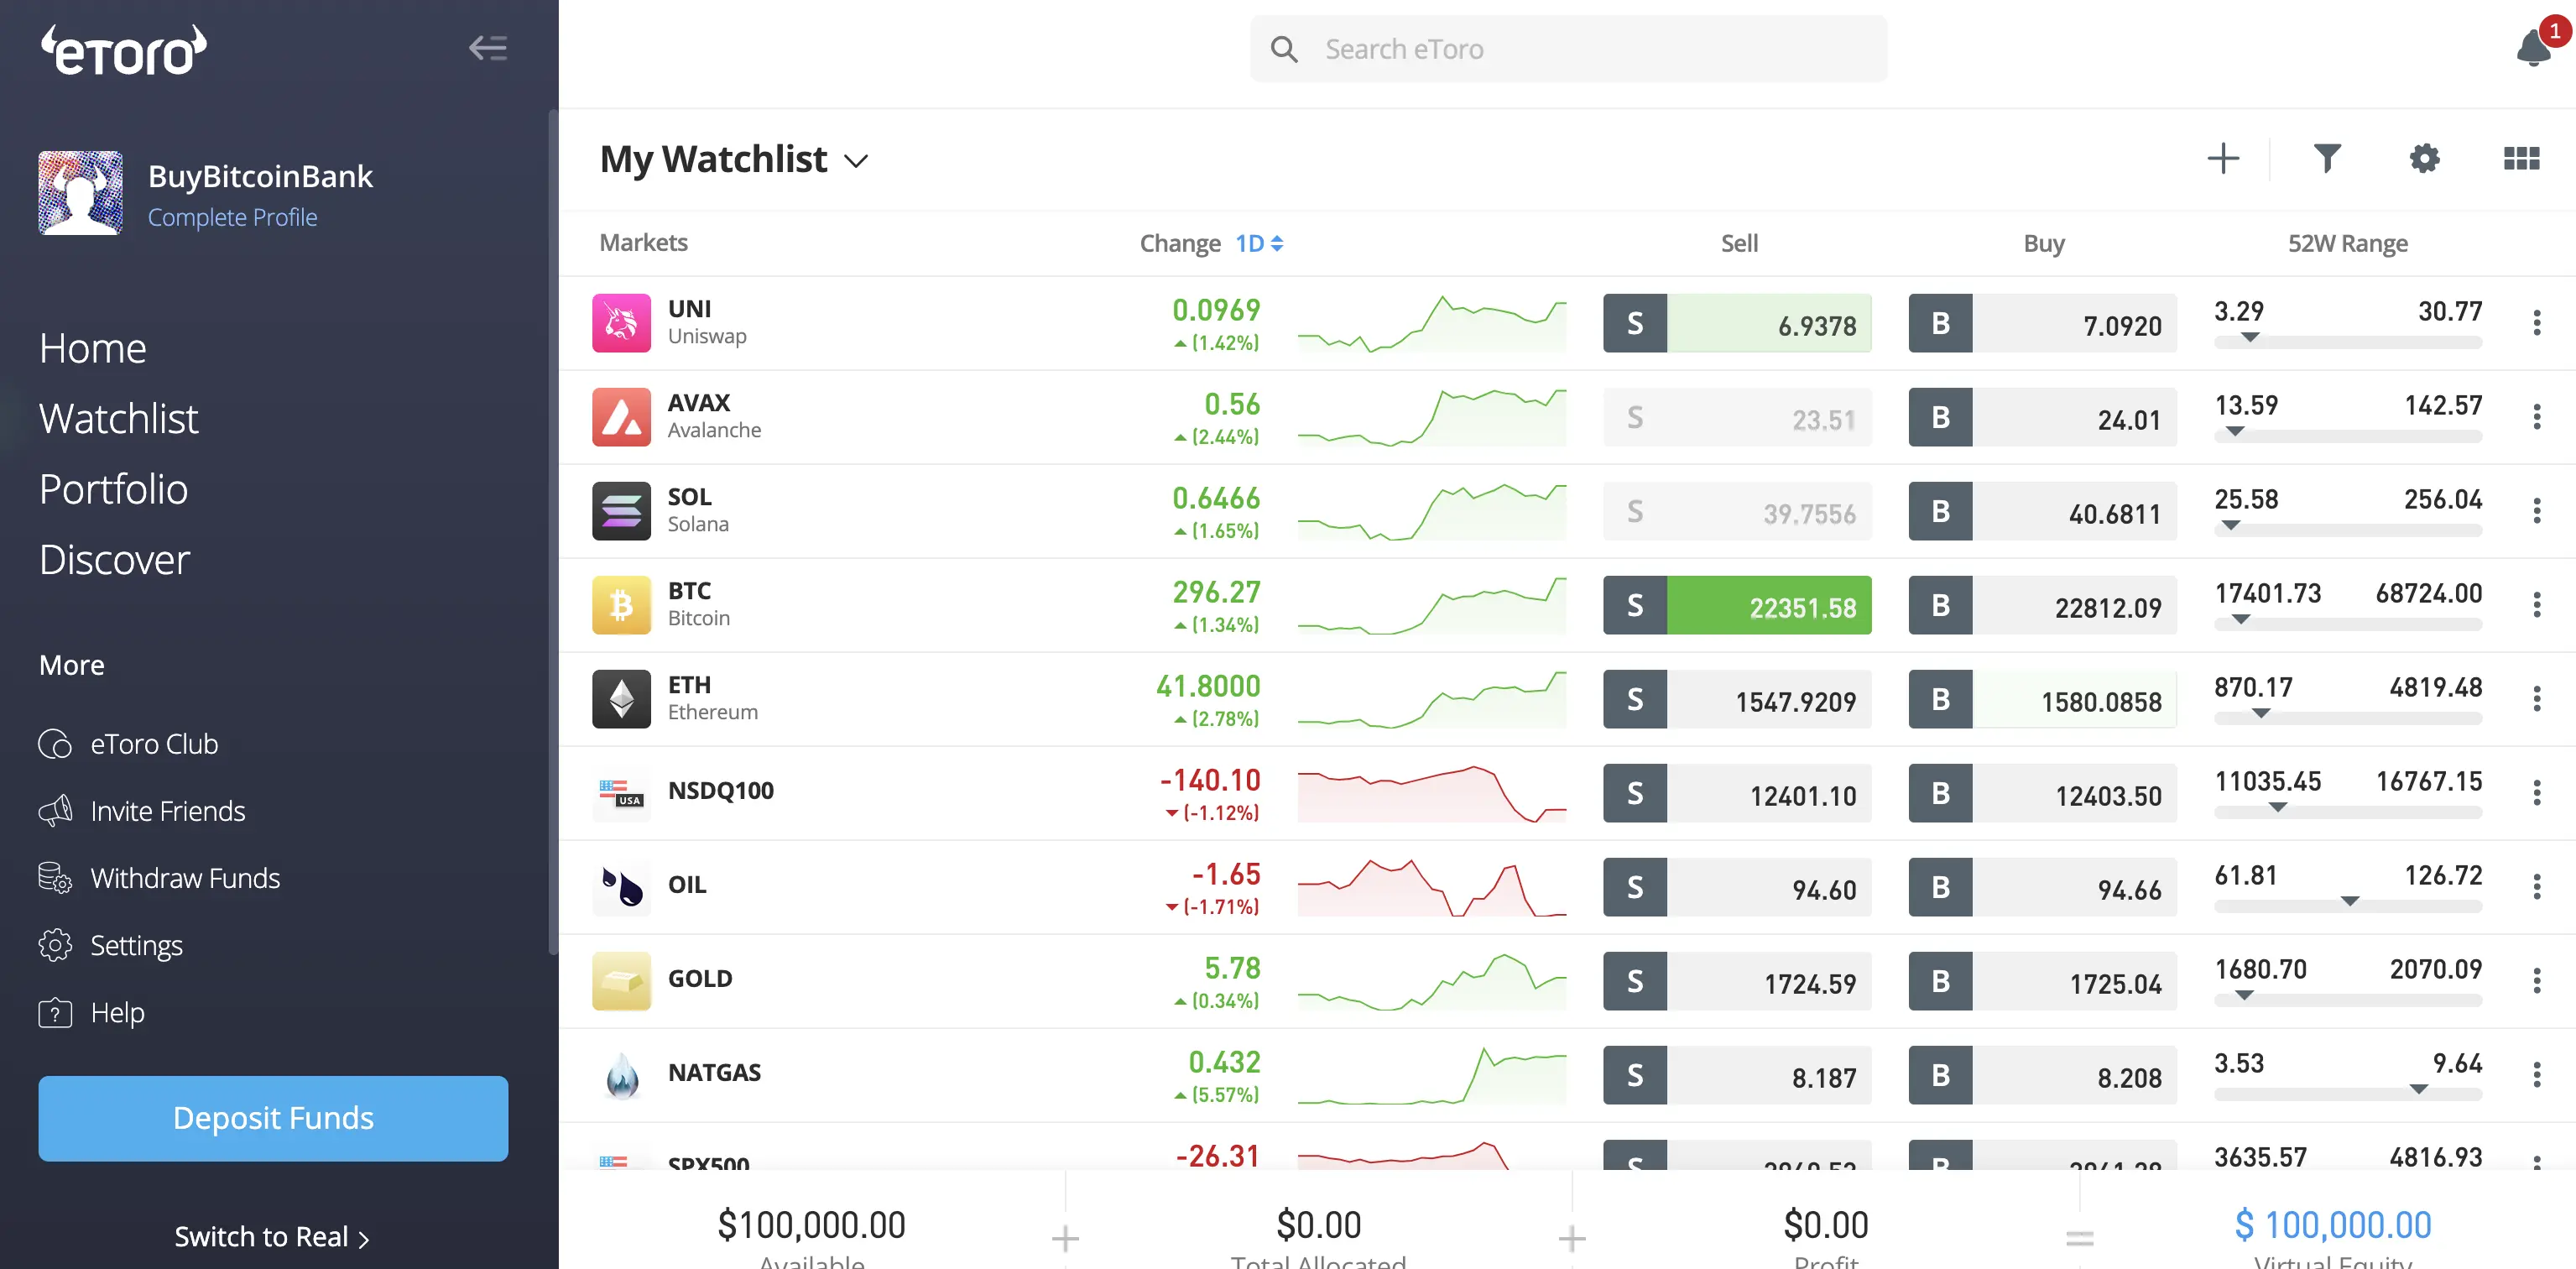Buy ETH at 1580.0858

pyautogui.click(x=2042, y=699)
